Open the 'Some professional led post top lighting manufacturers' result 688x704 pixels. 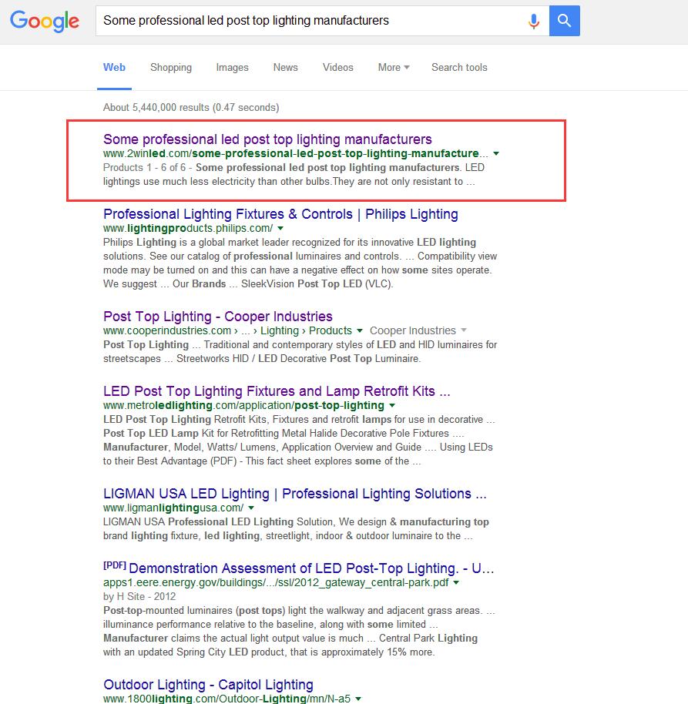tap(267, 139)
